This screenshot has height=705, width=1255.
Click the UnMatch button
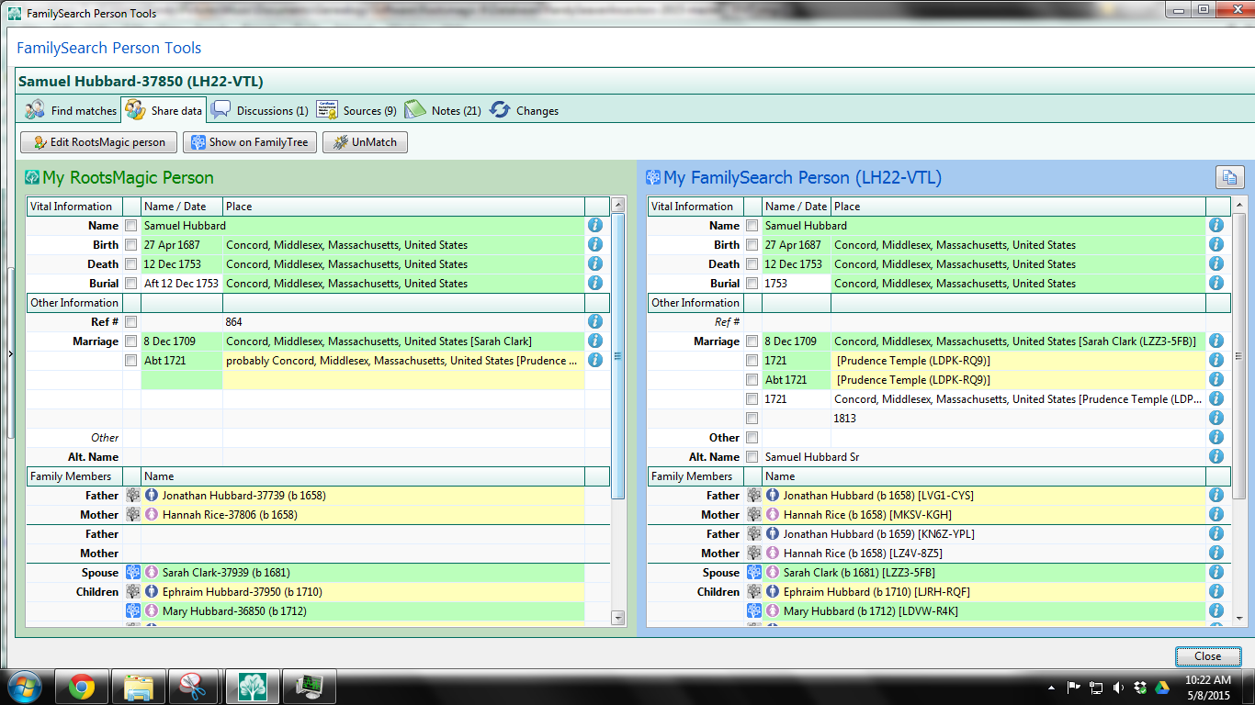[365, 142]
